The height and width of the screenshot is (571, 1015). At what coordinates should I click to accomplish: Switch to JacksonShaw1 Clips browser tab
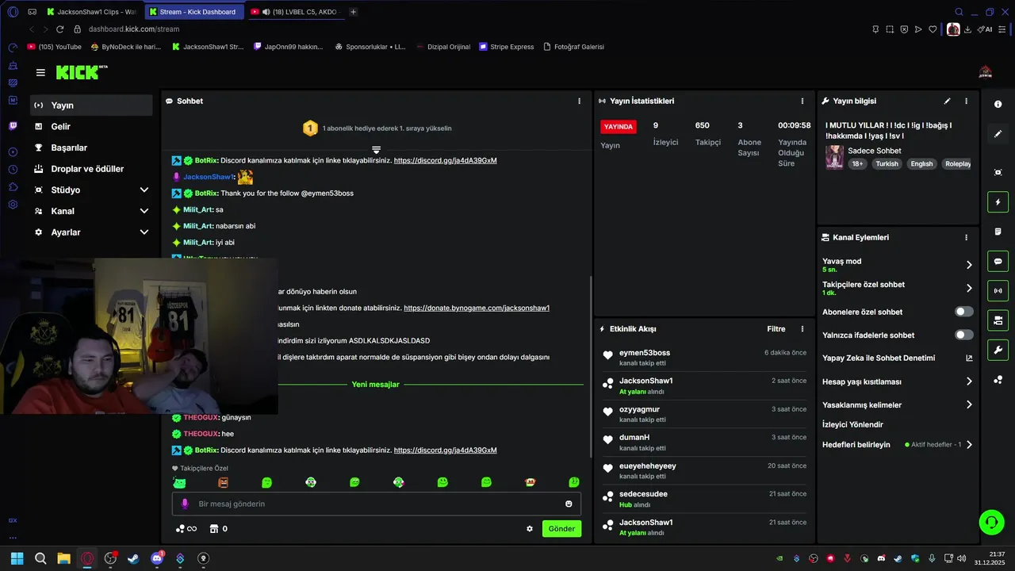point(93,12)
